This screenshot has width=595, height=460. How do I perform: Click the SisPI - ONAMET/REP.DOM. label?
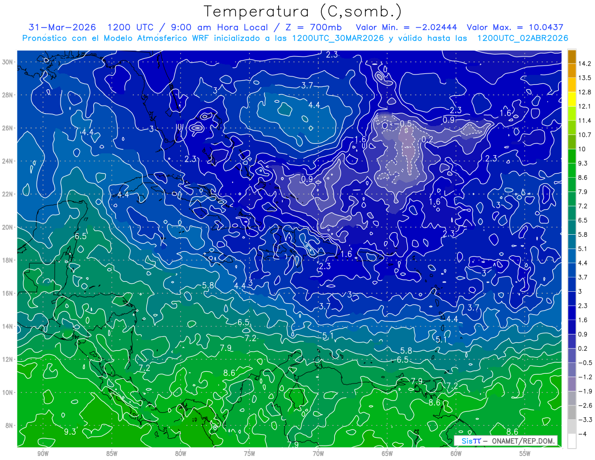click(509, 441)
